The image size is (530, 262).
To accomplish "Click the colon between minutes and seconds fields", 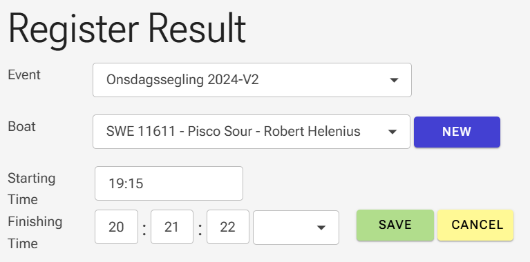I will click(x=200, y=230).
